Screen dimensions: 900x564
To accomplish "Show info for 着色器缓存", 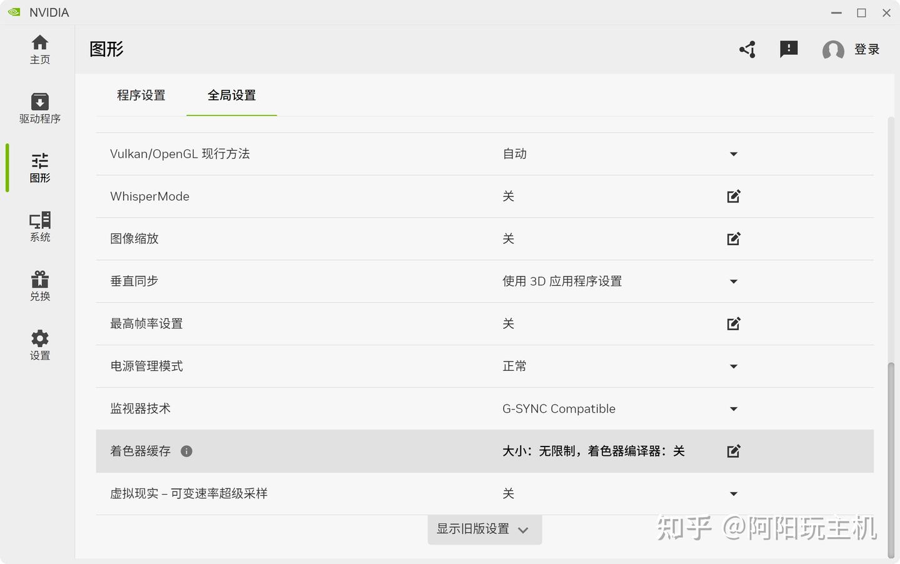I will pyautogui.click(x=186, y=451).
